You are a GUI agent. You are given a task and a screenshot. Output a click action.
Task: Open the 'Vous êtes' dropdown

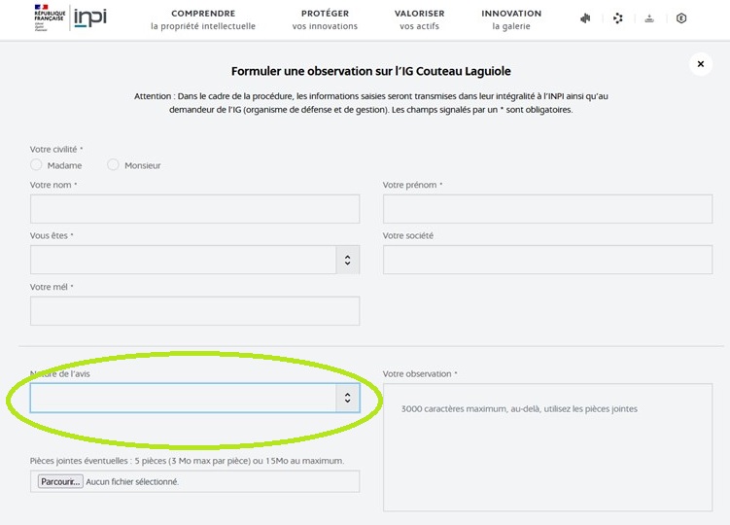(195, 260)
